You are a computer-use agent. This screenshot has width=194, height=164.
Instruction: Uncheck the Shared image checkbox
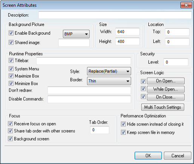click(11, 42)
